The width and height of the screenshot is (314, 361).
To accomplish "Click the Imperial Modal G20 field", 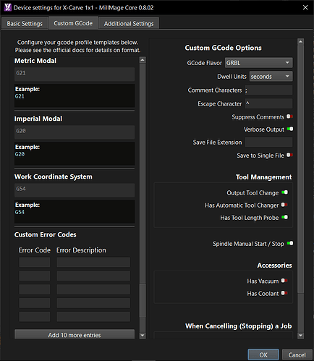I will coord(75,132).
